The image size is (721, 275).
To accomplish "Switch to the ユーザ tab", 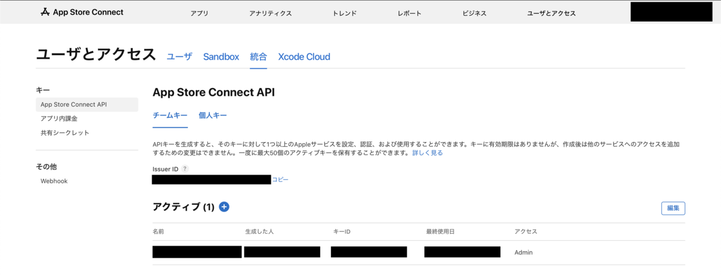I will click(179, 57).
